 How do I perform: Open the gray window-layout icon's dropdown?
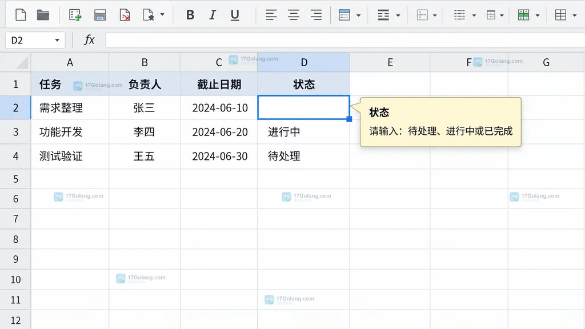[502, 15]
